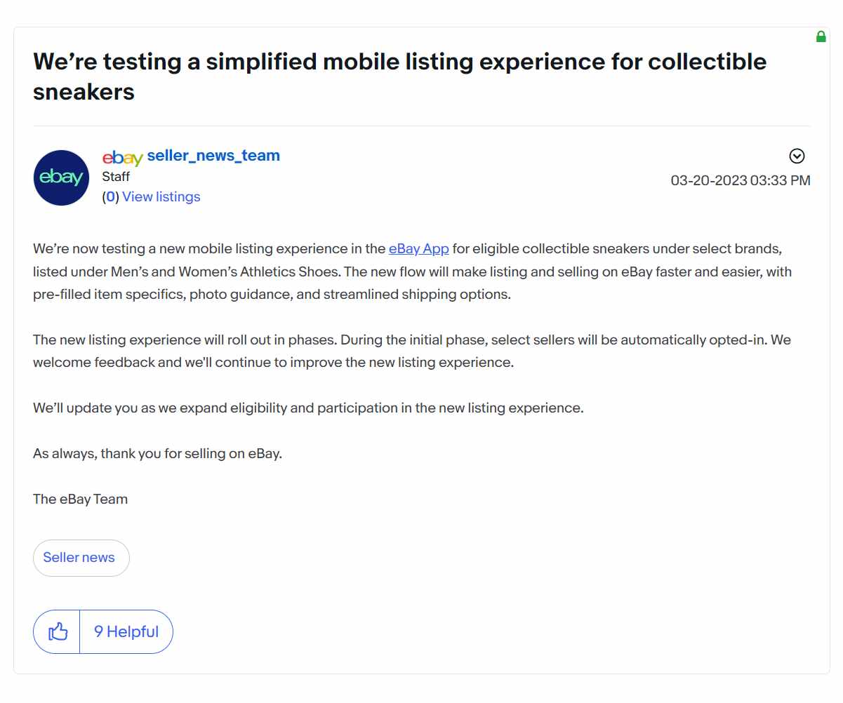Follow the View listings link
Viewport: 843px width, 703px height.
coord(161,196)
